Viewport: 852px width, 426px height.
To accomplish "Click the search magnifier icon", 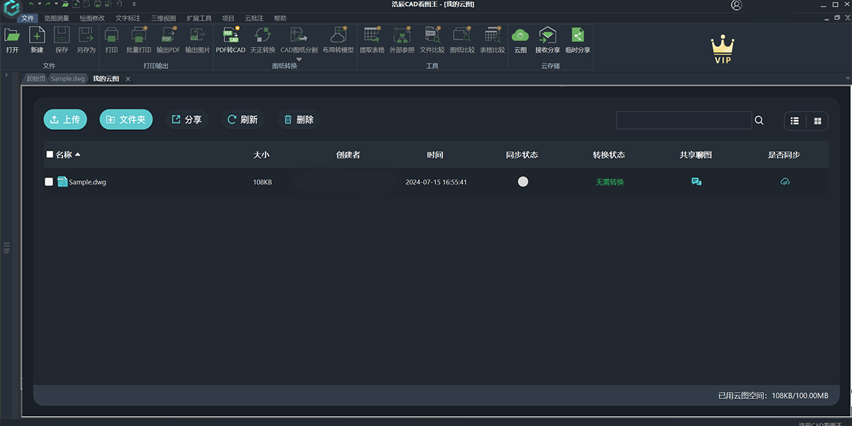I will click(759, 121).
